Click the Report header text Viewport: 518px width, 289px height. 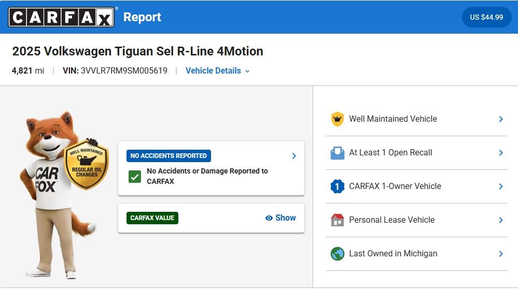tap(142, 17)
